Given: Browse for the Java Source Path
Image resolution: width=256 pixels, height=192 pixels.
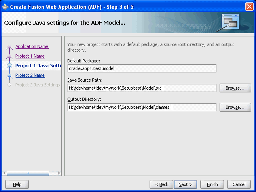Looking at the screenshot, I should [x=235, y=88].
